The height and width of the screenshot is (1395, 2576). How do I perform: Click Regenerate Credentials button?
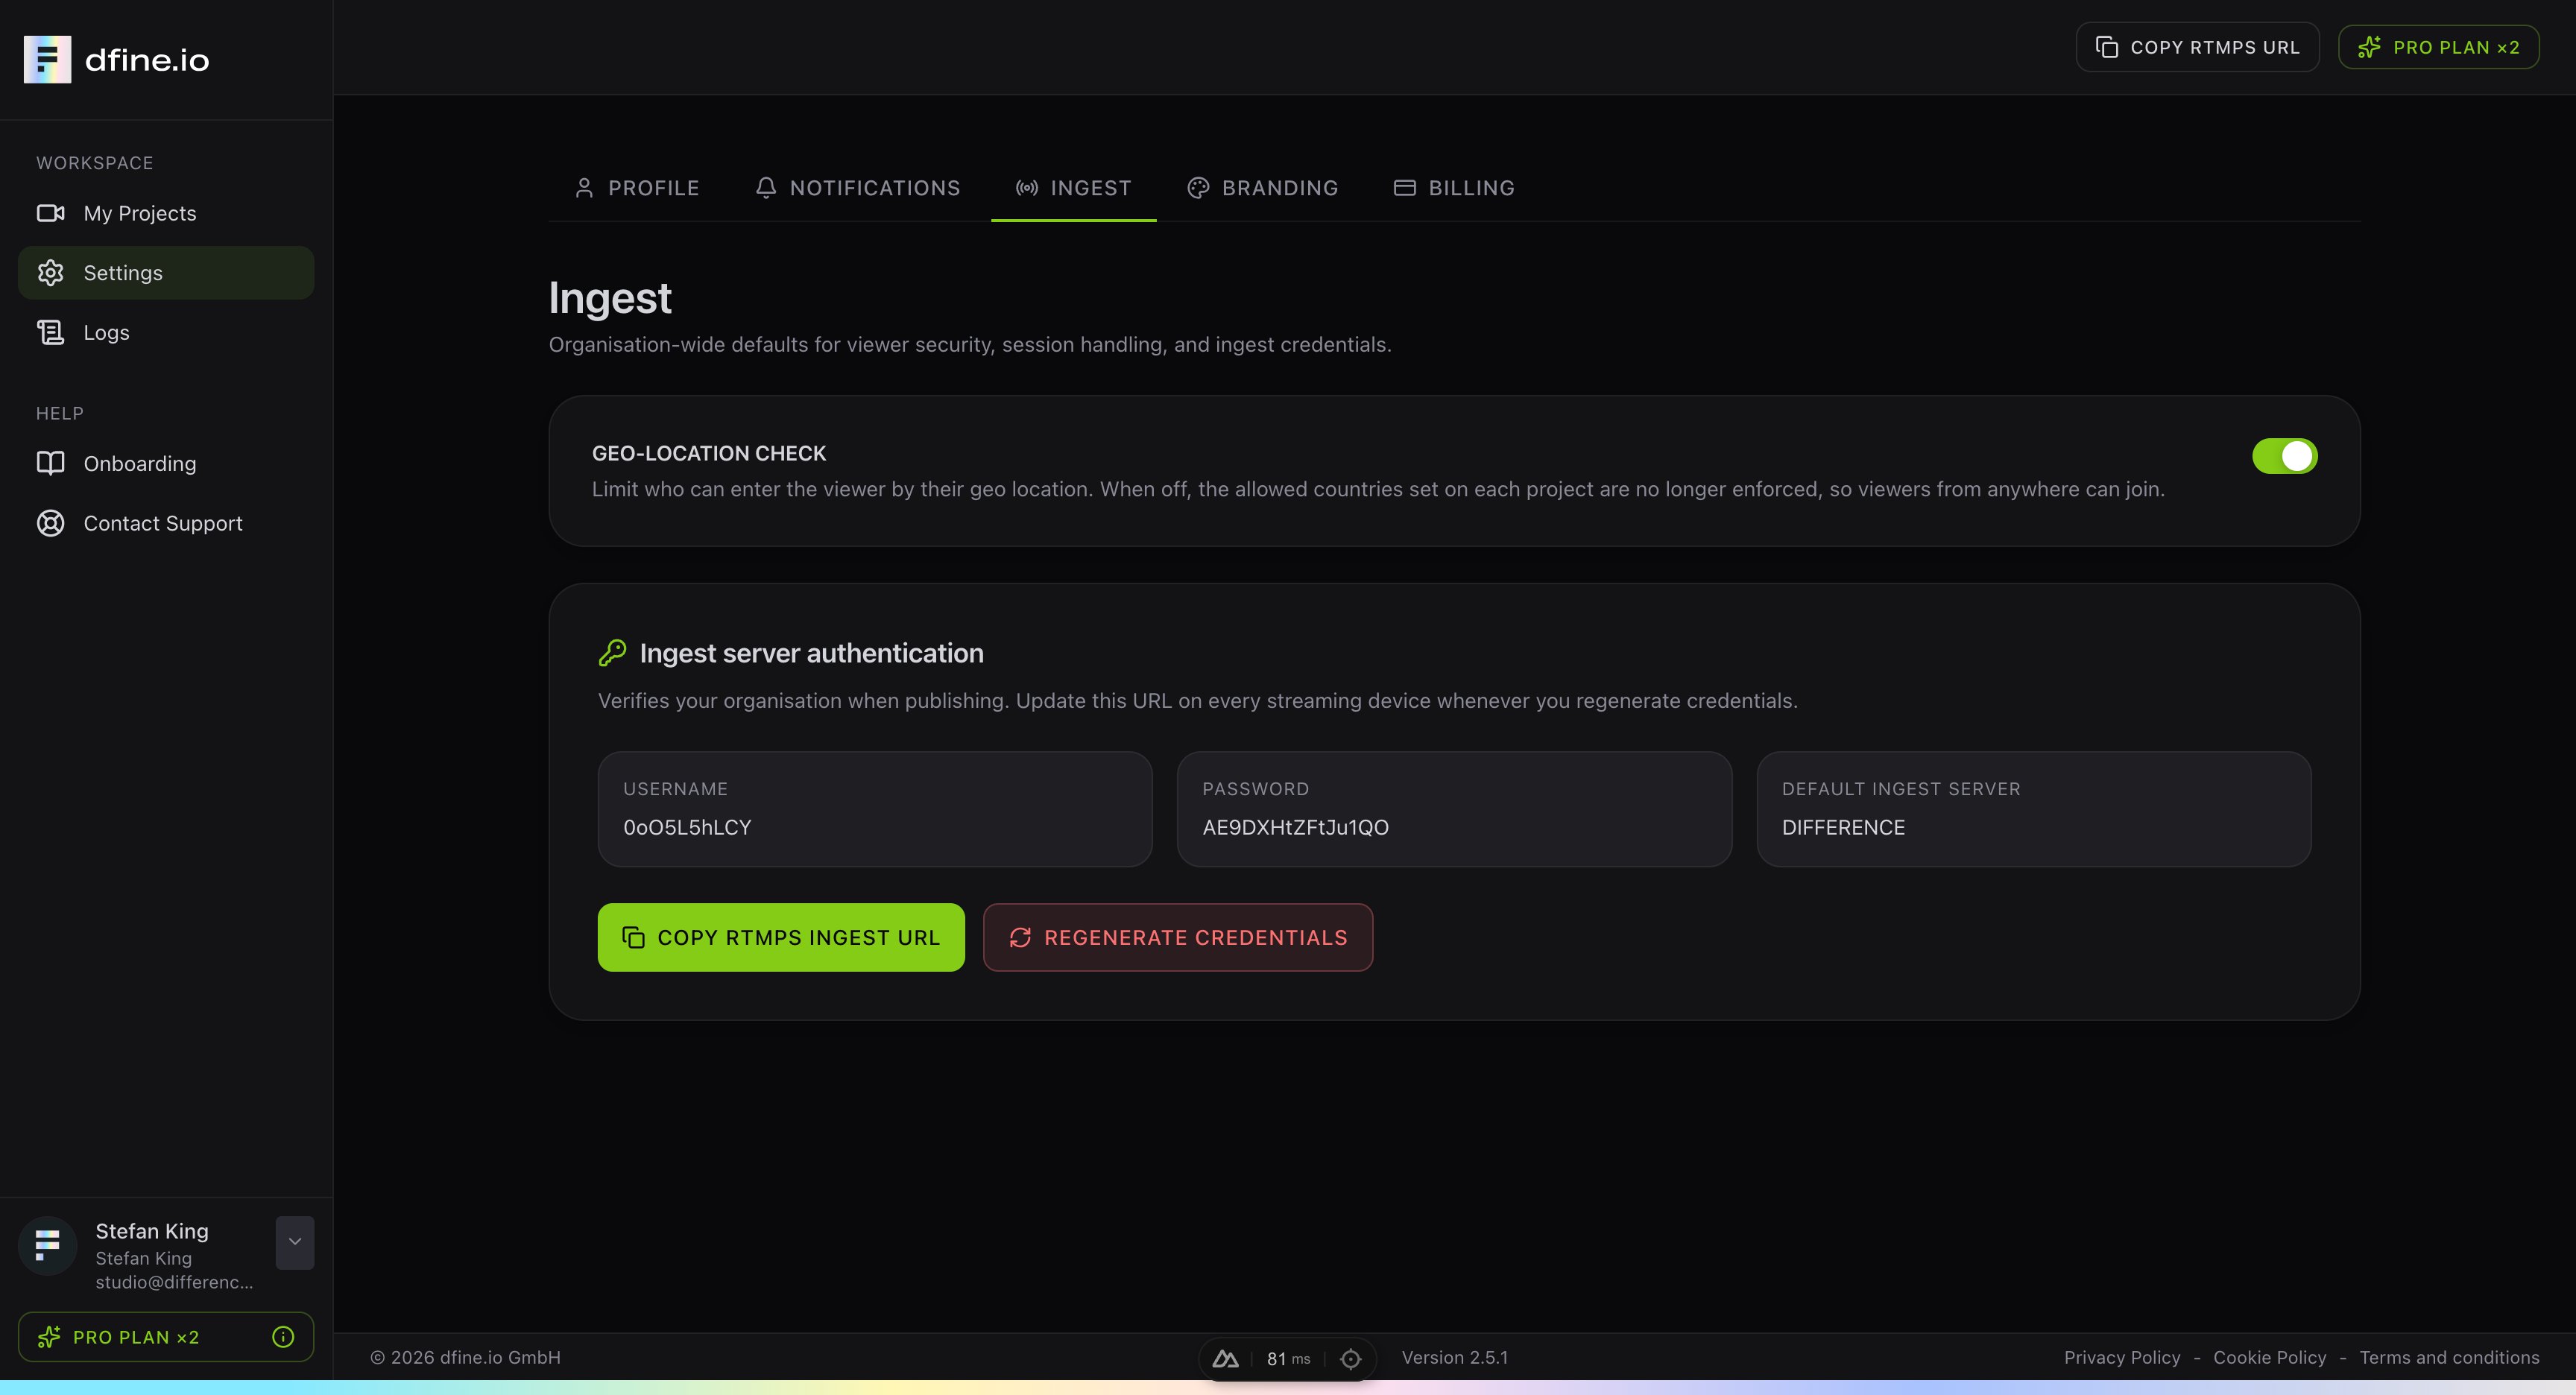[1178, 937]
